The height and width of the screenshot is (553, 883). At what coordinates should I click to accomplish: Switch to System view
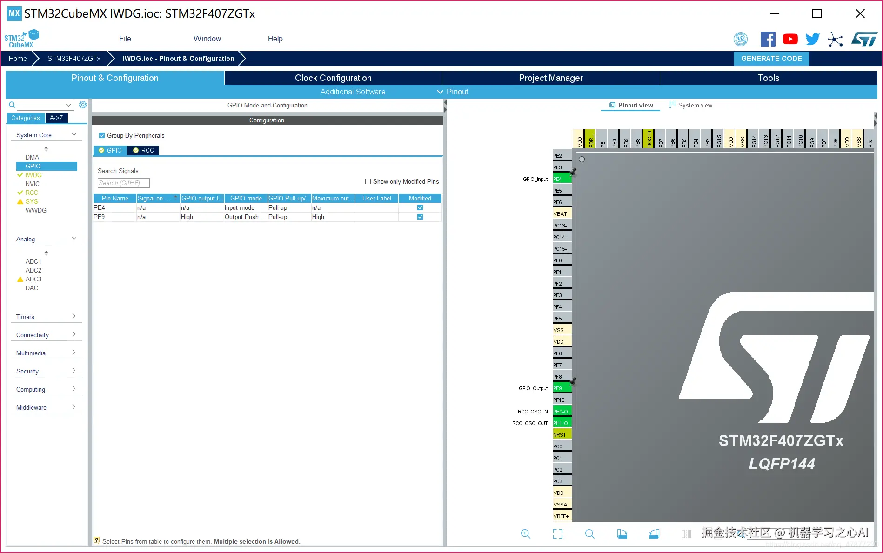pos(691,105)
